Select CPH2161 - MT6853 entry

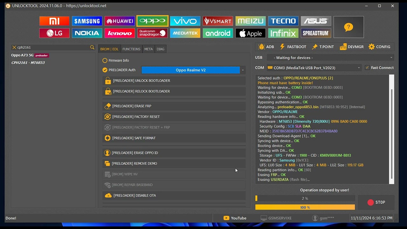[x=28, y=63]
